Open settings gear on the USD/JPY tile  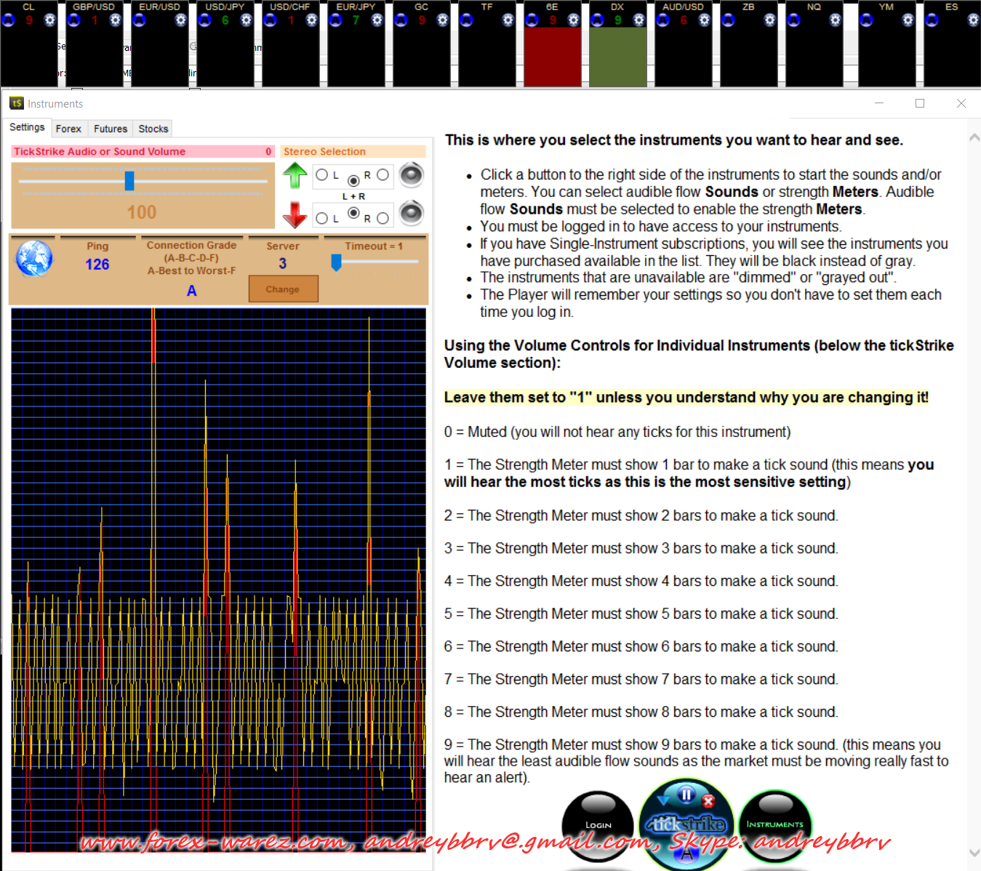coord(247,20)
